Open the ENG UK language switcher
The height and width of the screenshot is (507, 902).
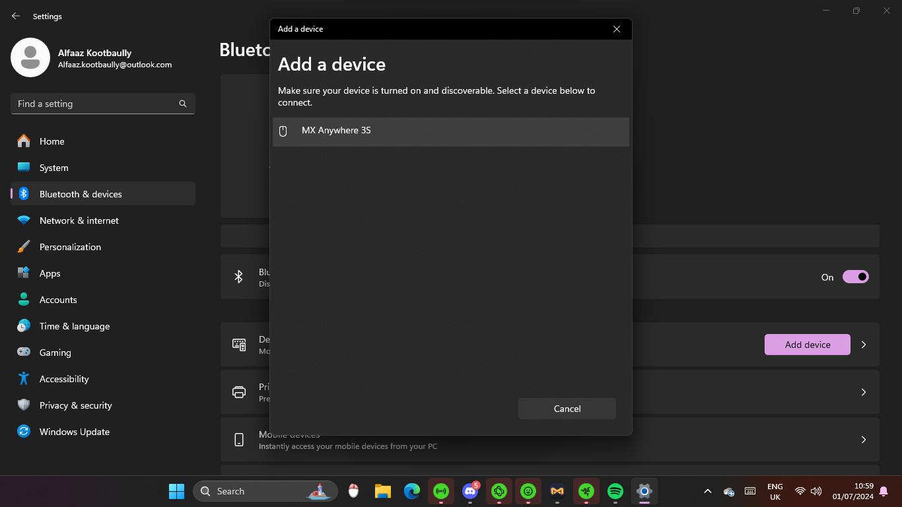pyautogui.click(x=775, y=492)
